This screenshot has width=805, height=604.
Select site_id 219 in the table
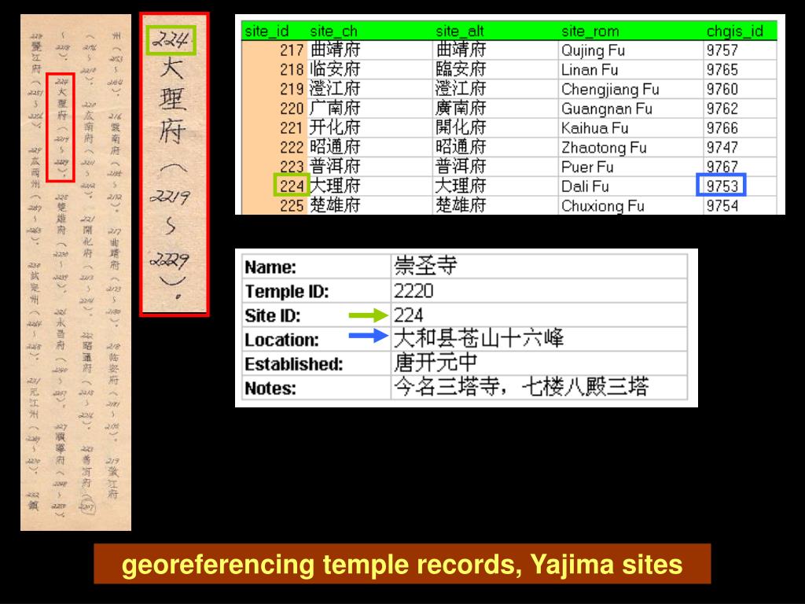pyautogui.click(x=292, y=89)
